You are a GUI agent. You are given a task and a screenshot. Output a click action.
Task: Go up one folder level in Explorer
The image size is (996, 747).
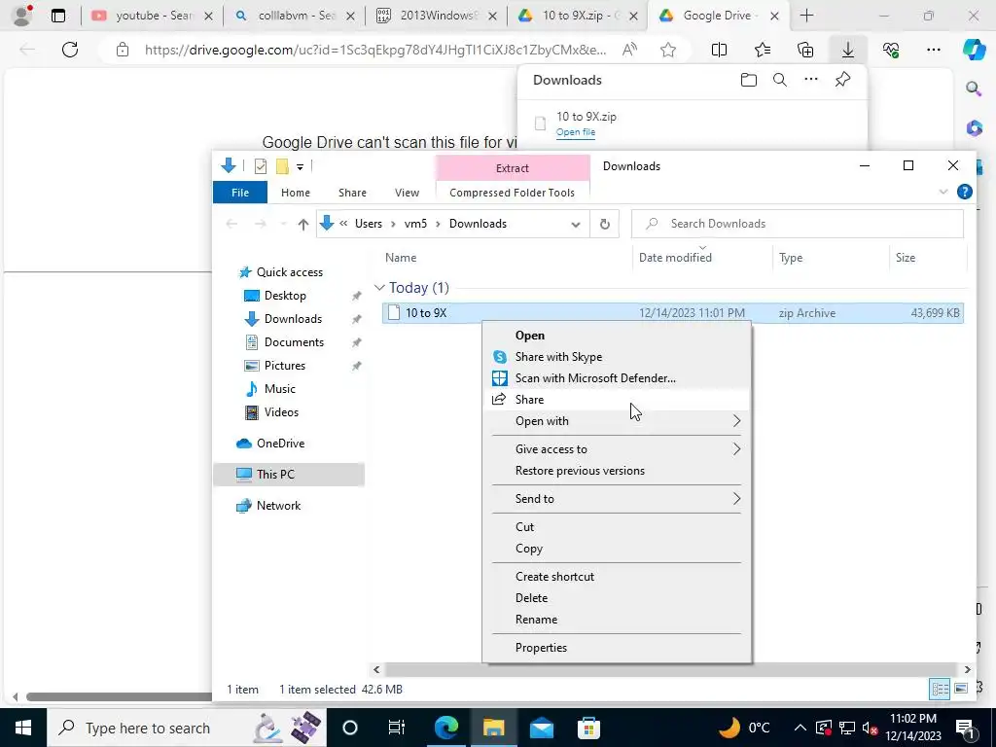(303, 224)
